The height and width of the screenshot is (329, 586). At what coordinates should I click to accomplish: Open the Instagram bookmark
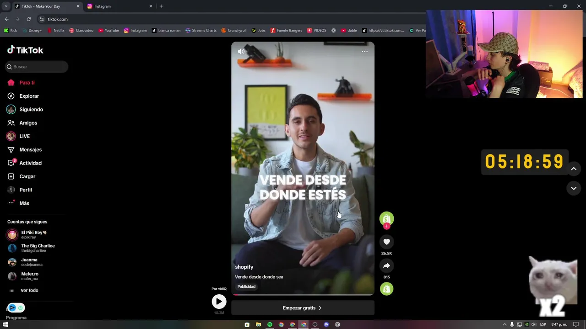(x=135, y=31)
